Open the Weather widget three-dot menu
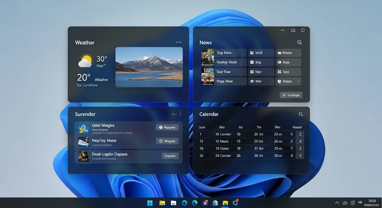382x208 pixels. pos(179,43)
